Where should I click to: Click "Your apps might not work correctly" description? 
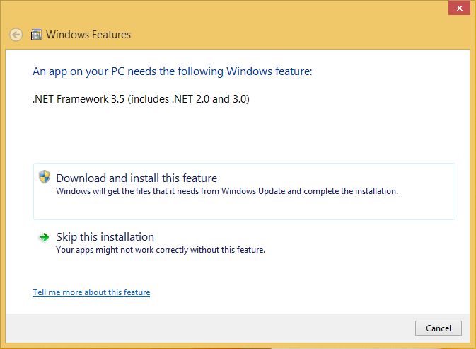160,250
